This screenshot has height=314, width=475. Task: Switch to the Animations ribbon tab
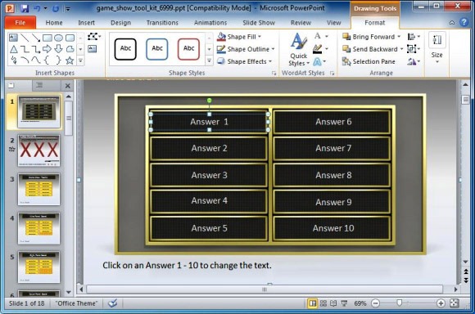pyautogui.click(x=210, y=22)
